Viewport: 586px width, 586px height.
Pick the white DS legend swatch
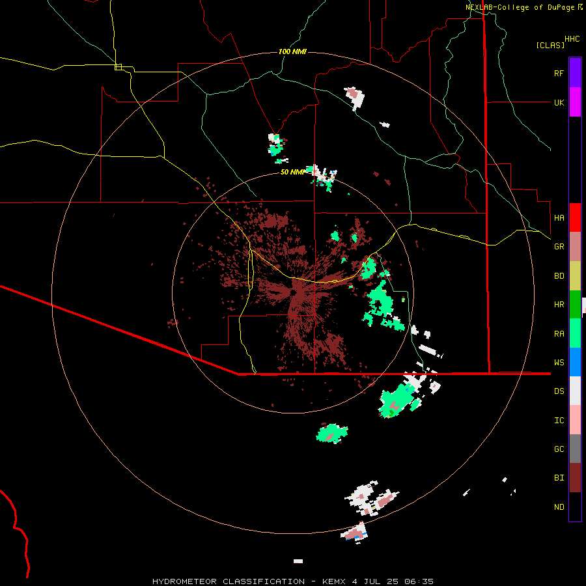(575, 391)
